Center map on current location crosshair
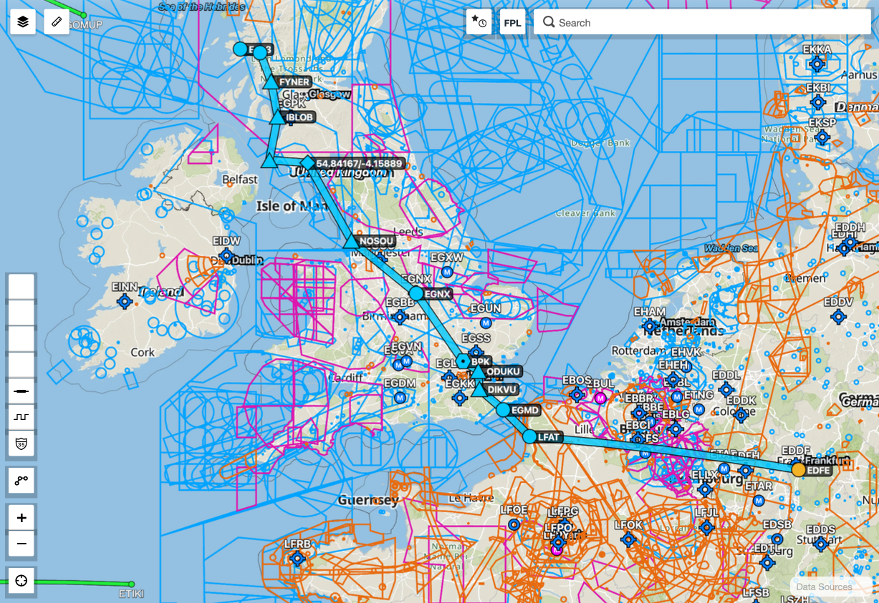 (x=21, y=581)
